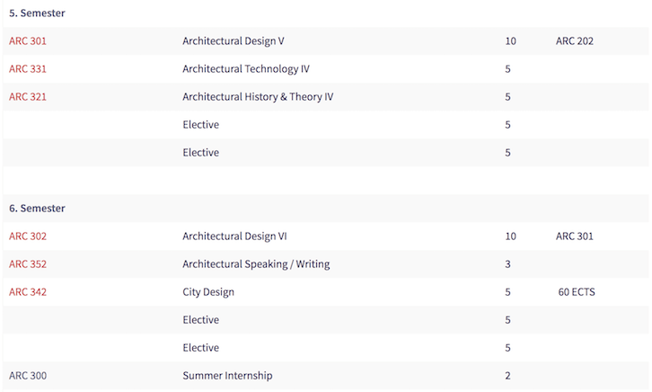Open the ARC 301 course link
Image resolution: width=652 pixels, height=392 pixels.
pyautogui.click(x=28, y=41)
